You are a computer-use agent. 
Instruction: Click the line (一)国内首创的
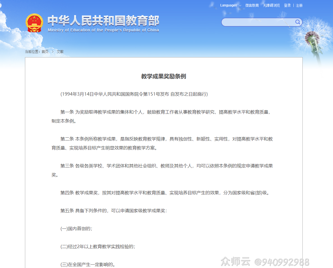click(x=76, y=228)
